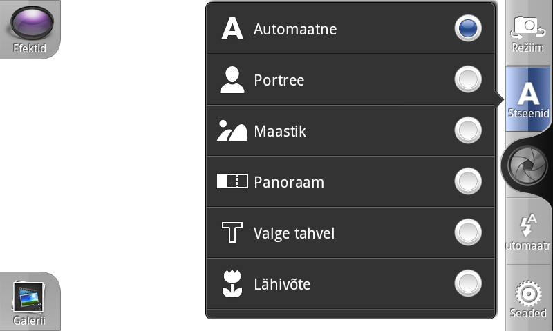Tap the macro tulip flower icon
553x331 pixels.
[232, 283]
